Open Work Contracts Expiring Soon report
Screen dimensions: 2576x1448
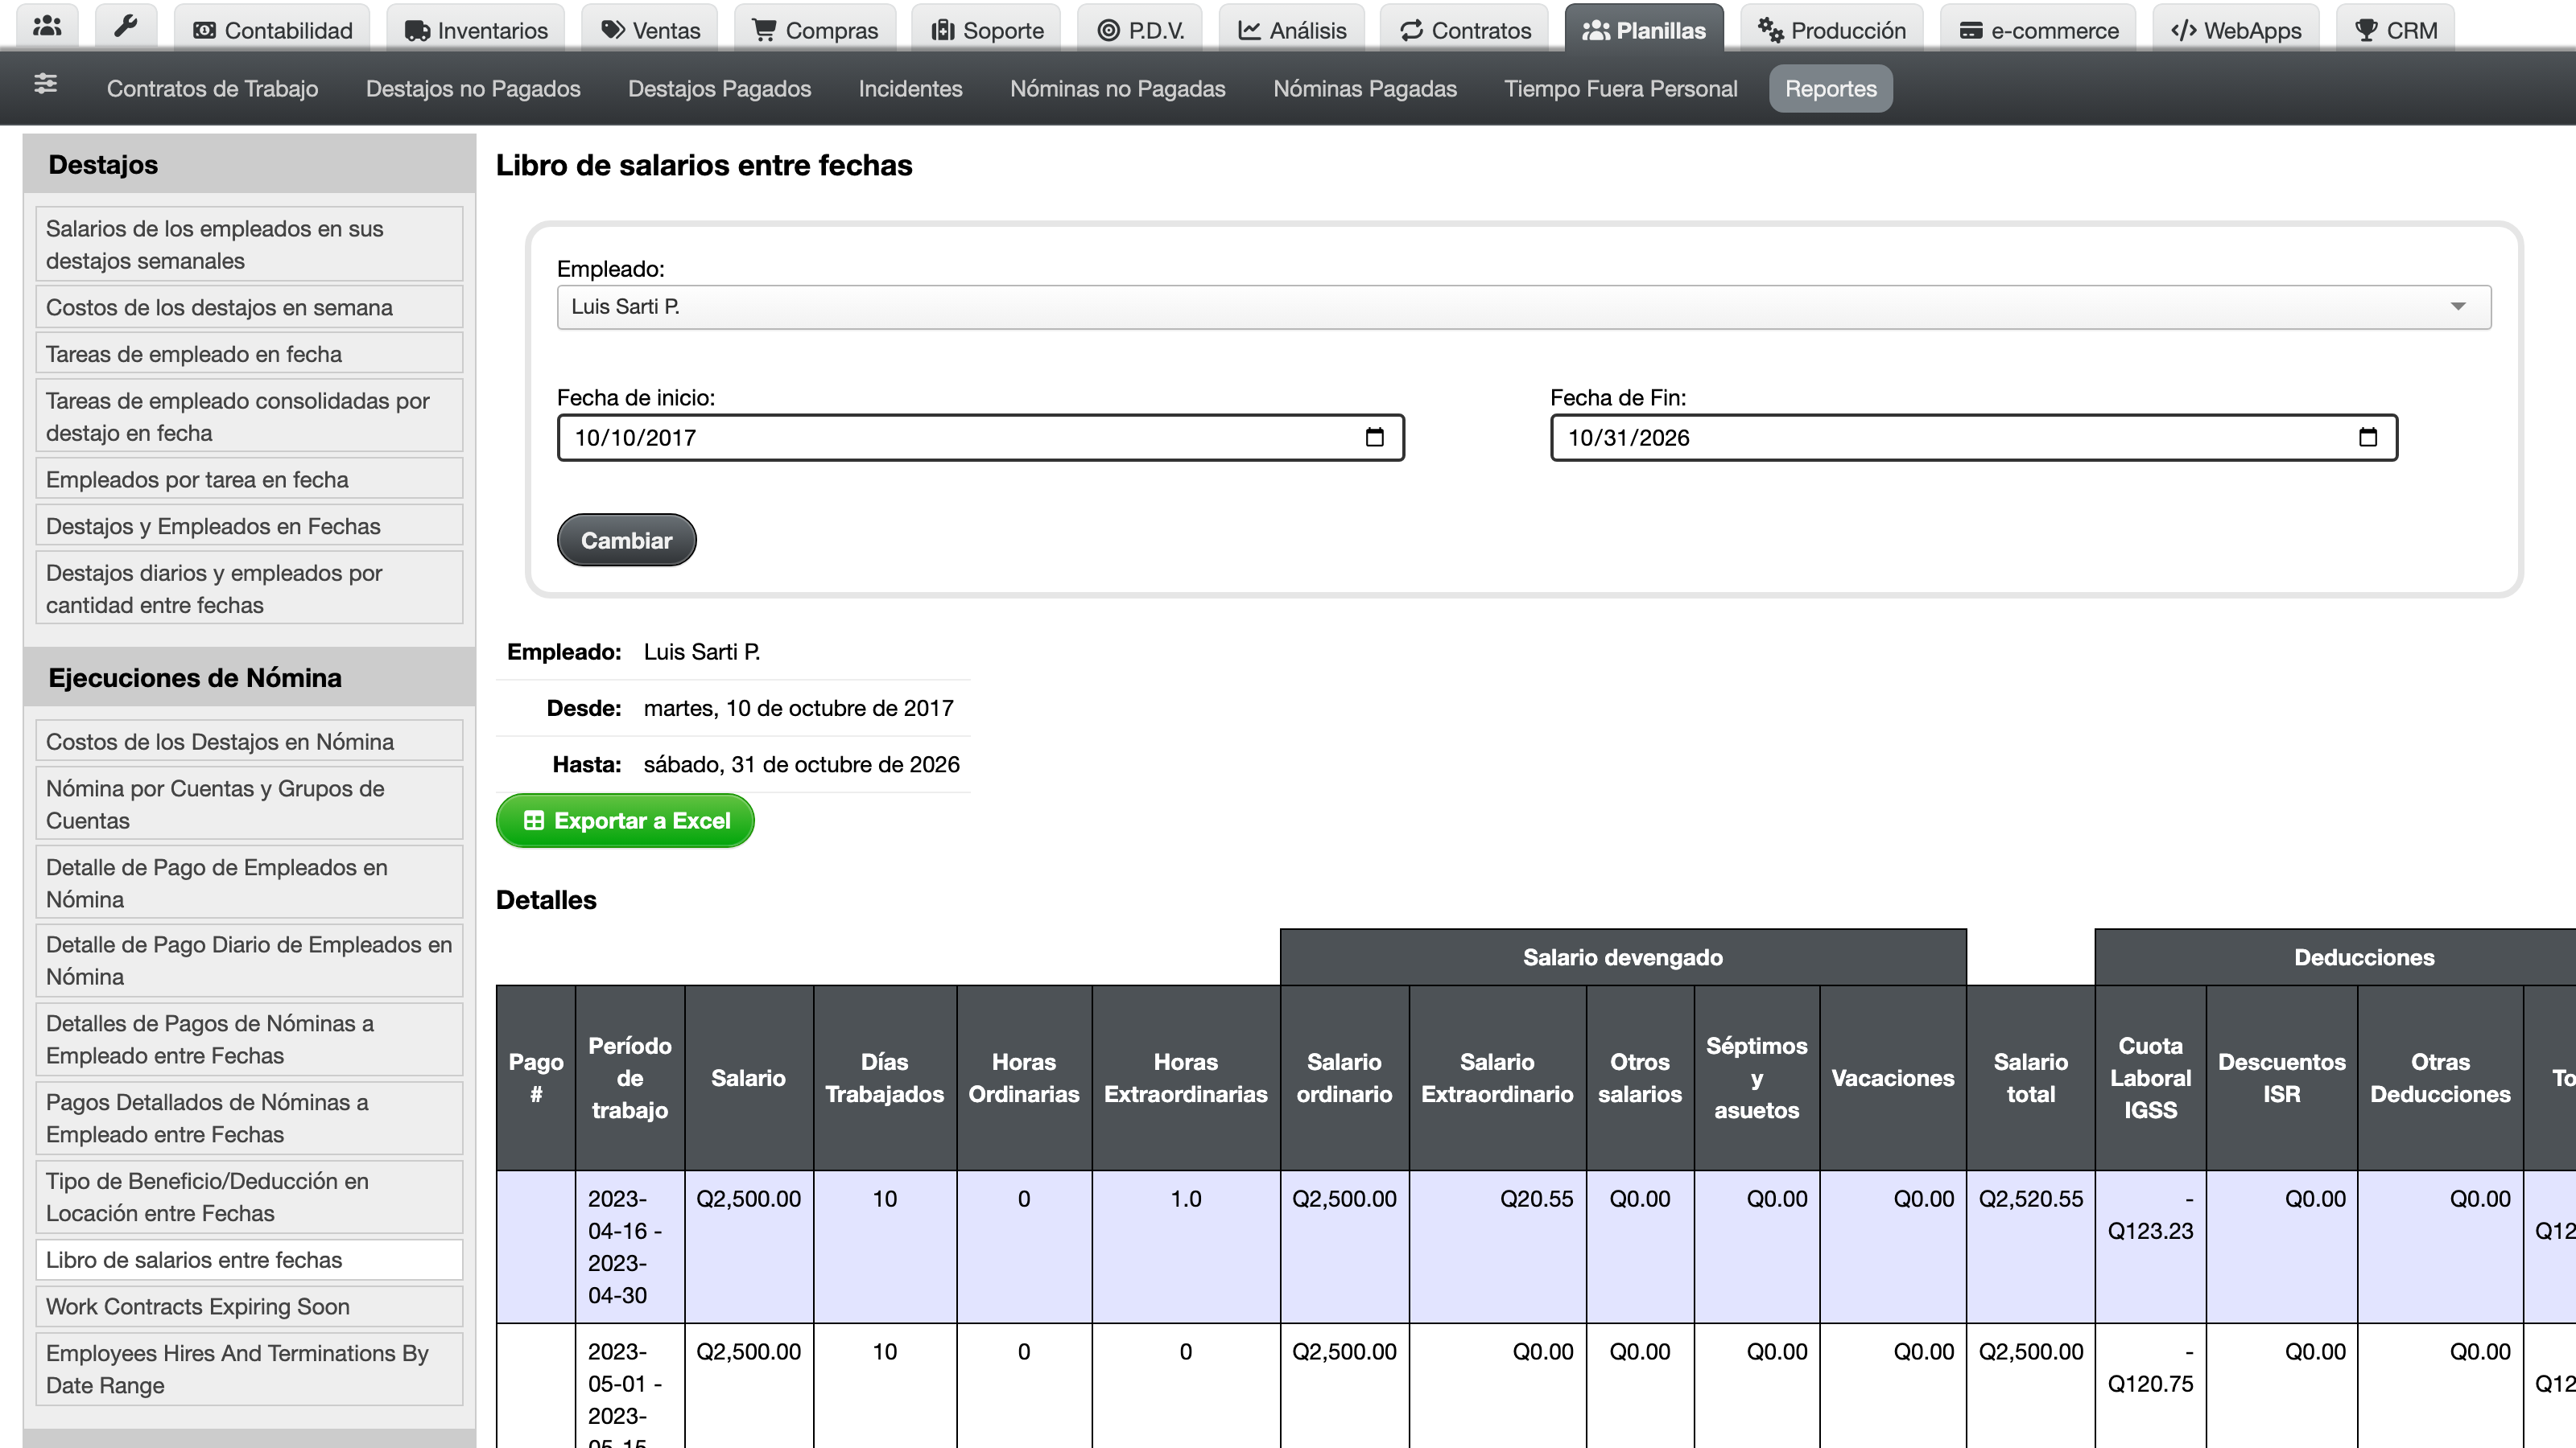click(x=249, y=1307)
